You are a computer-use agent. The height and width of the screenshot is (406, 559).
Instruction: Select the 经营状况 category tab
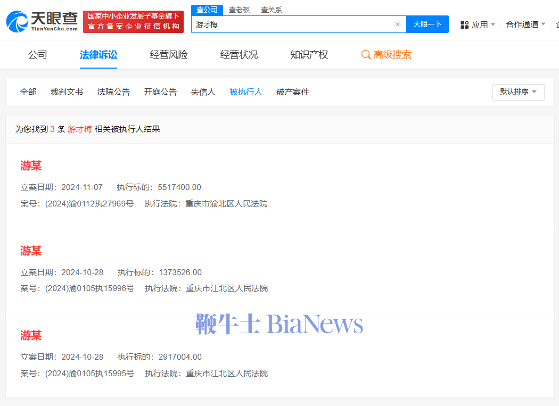click(239, 54)
